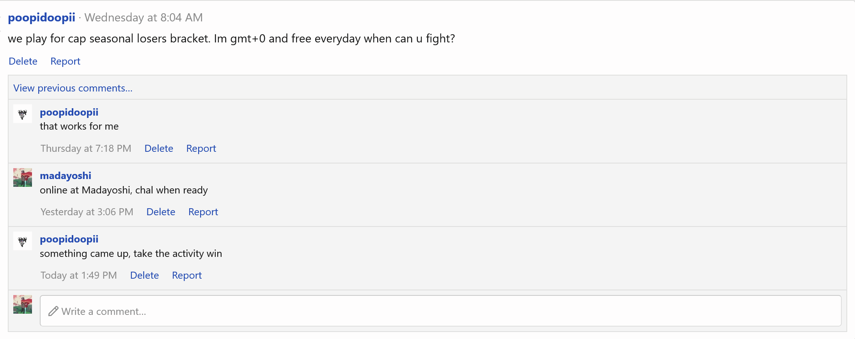Screen dimensions: 855x339
Task: Delete the Wednesday 8:04 AM post
Action: 23,61
